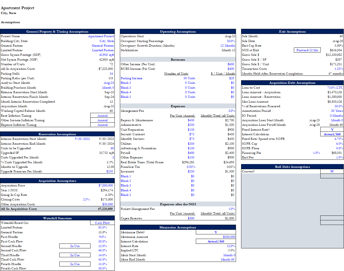344x271 pixels.
Task: Toggle the Second Hurdle In Use cell
Action: coord(75,246)
